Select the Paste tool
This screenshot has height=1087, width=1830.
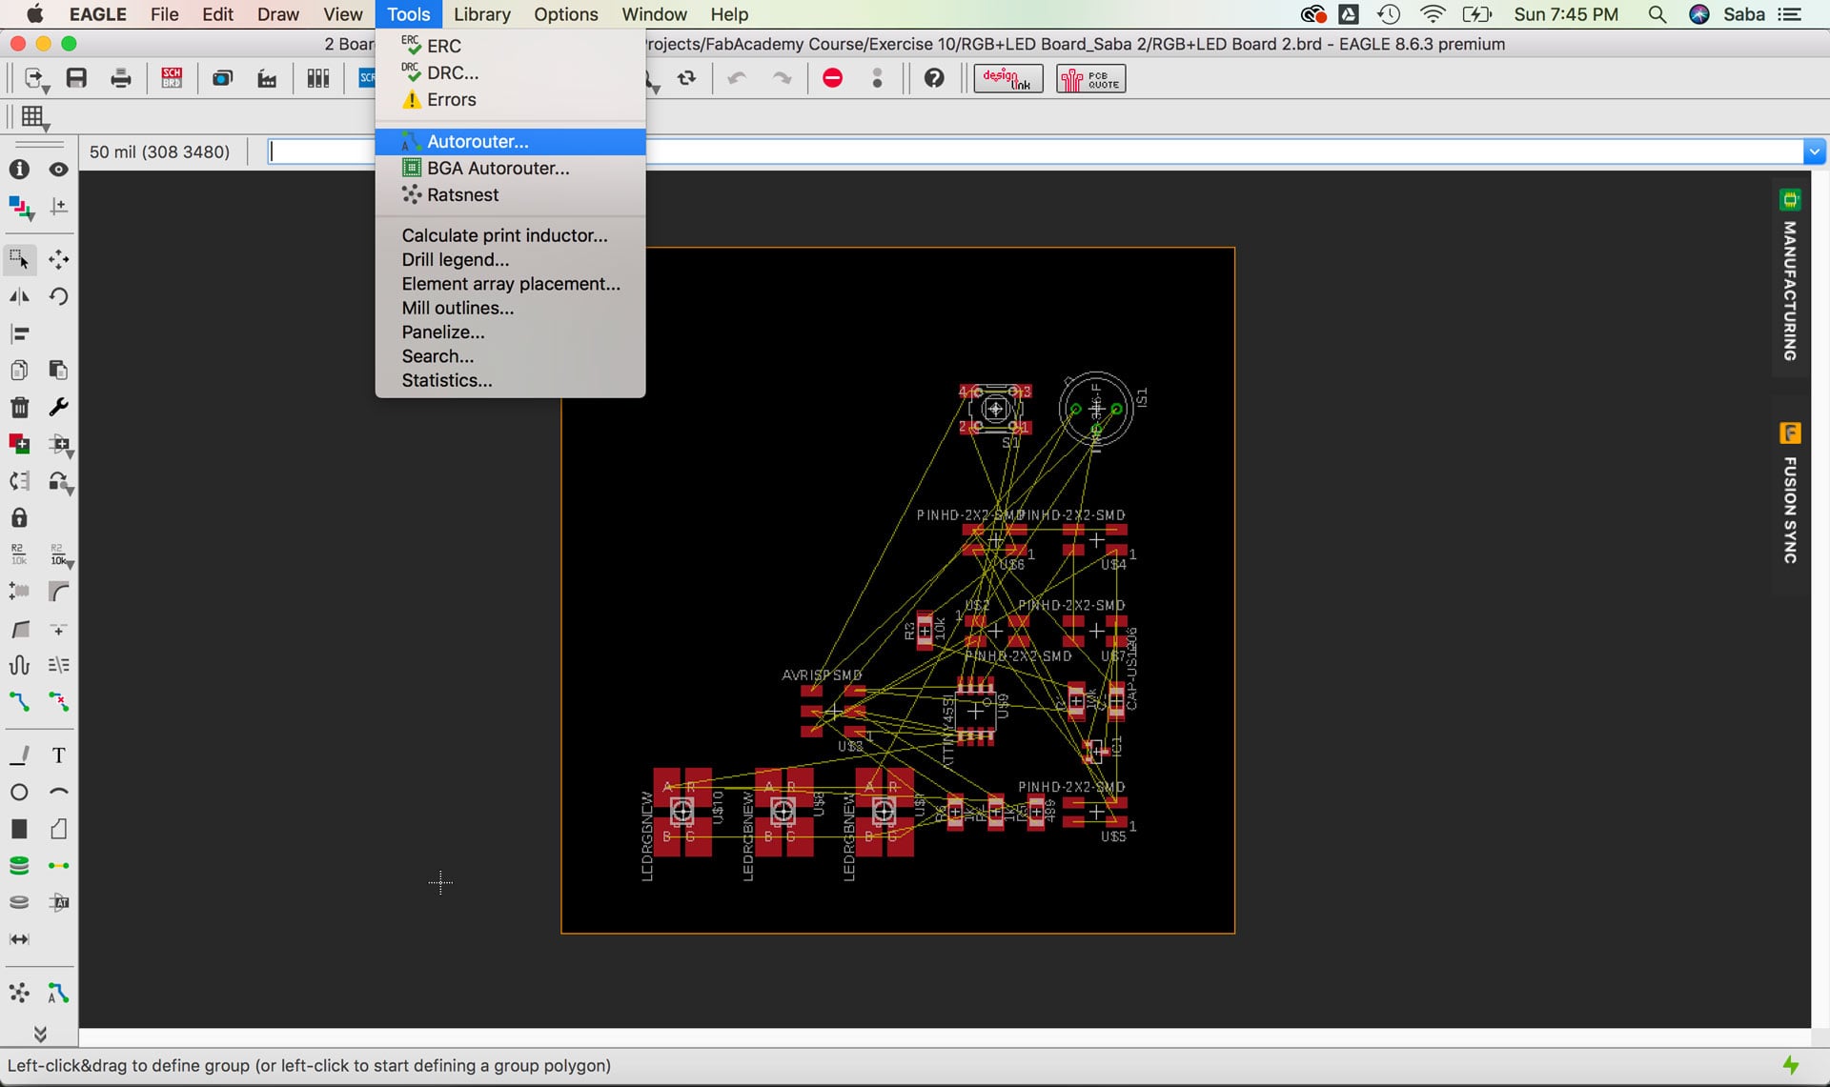[x=58, y=370]
